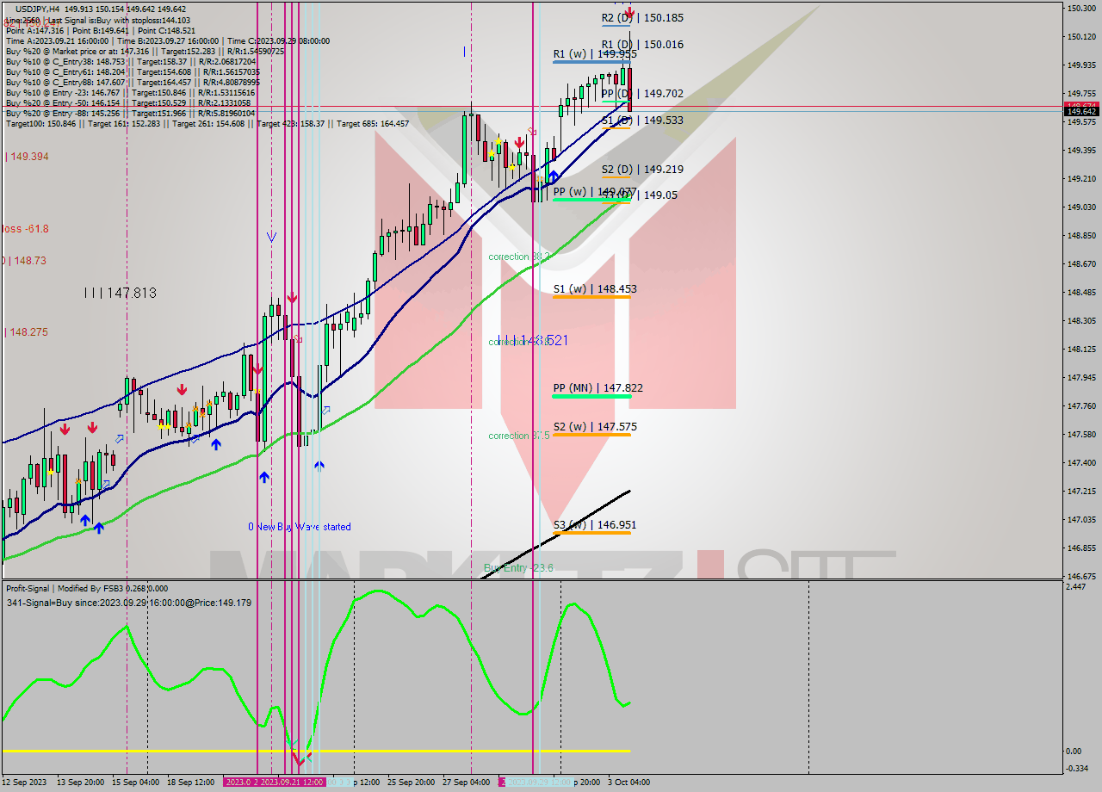Select the '18 Sep 12:00' time axis label
Image resolution: width=1102 pixels, height=792 pixels.
point(190,783)
